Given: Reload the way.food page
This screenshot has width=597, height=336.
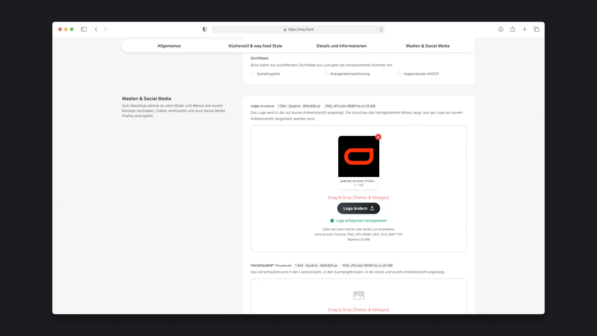Looking at the screenshot, I should coord(381,29).
